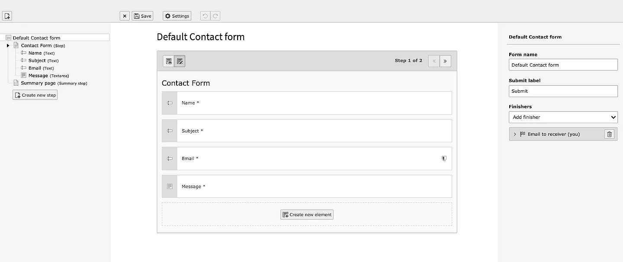Click the Message field drag handle icon

169,186
